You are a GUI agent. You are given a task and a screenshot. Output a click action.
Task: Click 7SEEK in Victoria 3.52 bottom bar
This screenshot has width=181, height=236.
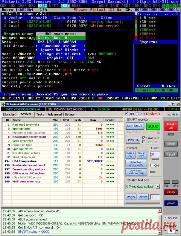[84, 98]
